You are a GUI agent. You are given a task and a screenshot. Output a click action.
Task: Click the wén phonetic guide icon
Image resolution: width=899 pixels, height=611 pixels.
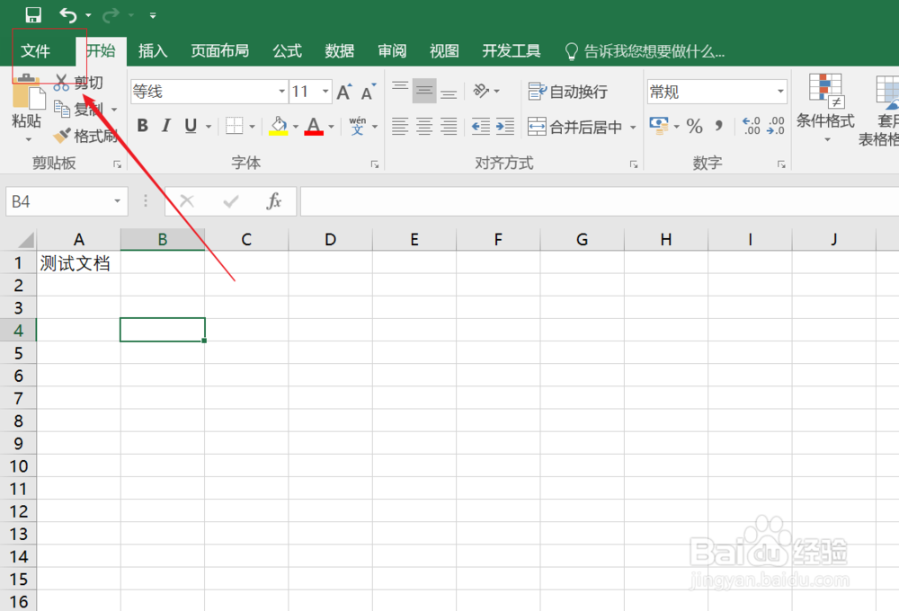pos(357,126)
